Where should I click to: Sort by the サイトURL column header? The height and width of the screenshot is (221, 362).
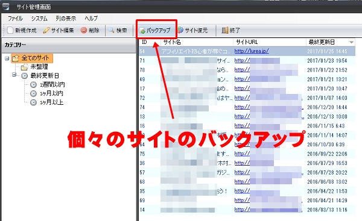click(x=270, y=42)
